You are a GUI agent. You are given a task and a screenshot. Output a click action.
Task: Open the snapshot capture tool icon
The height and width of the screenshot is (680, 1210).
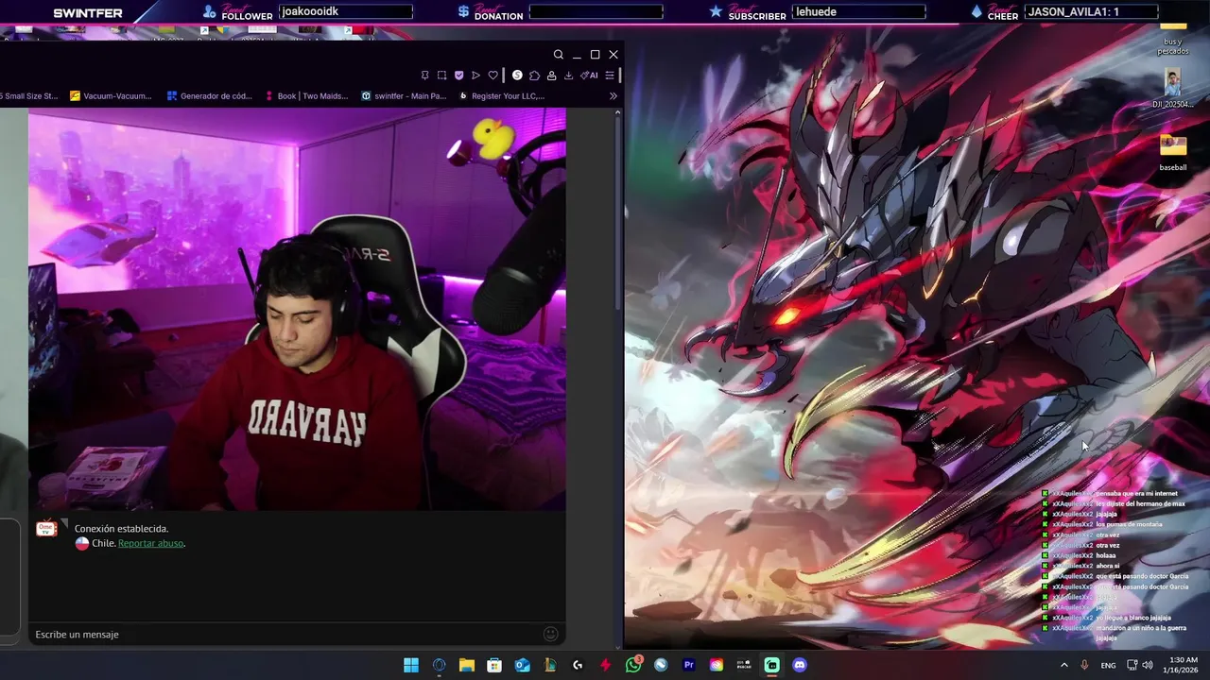pyautogui.click(x=441, y=76)
